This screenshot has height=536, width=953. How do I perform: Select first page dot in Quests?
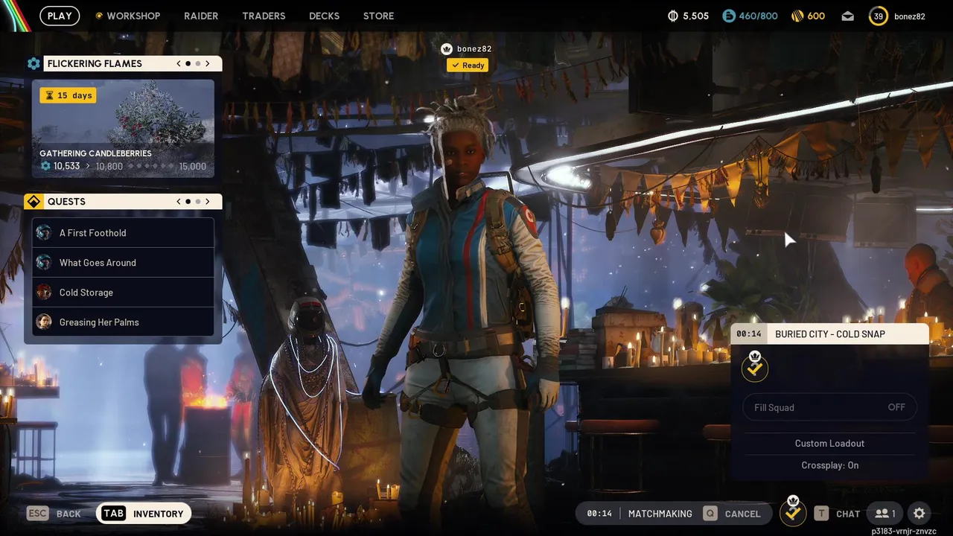(188, 201)
